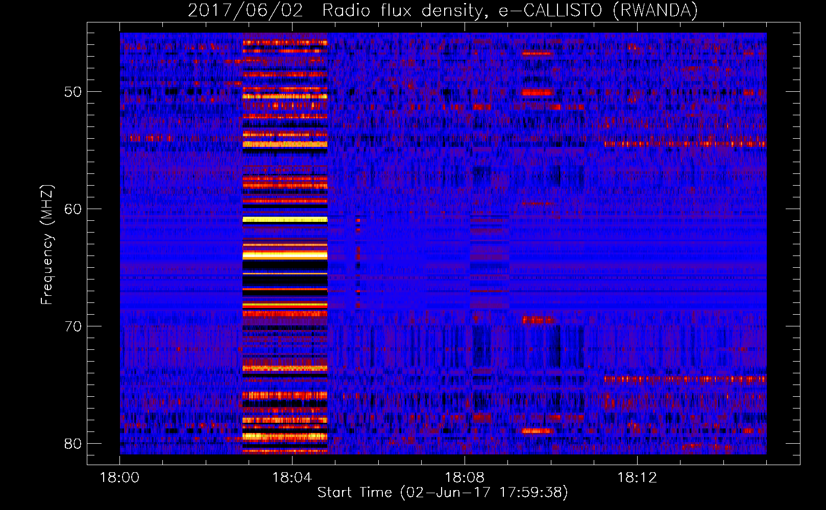Screen dimensions: 826x510
Task: Click the plot title "2017/06/02 Radio flux density, e-CALLISTO (RWANDA)"
Action: click(x=443, y=10)
